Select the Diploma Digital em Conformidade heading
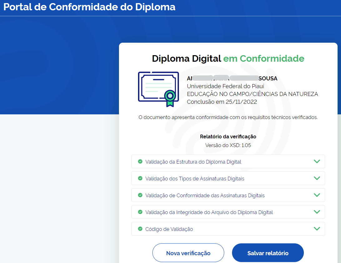Viewport: 341px width, 263px height. pos(228,59)
